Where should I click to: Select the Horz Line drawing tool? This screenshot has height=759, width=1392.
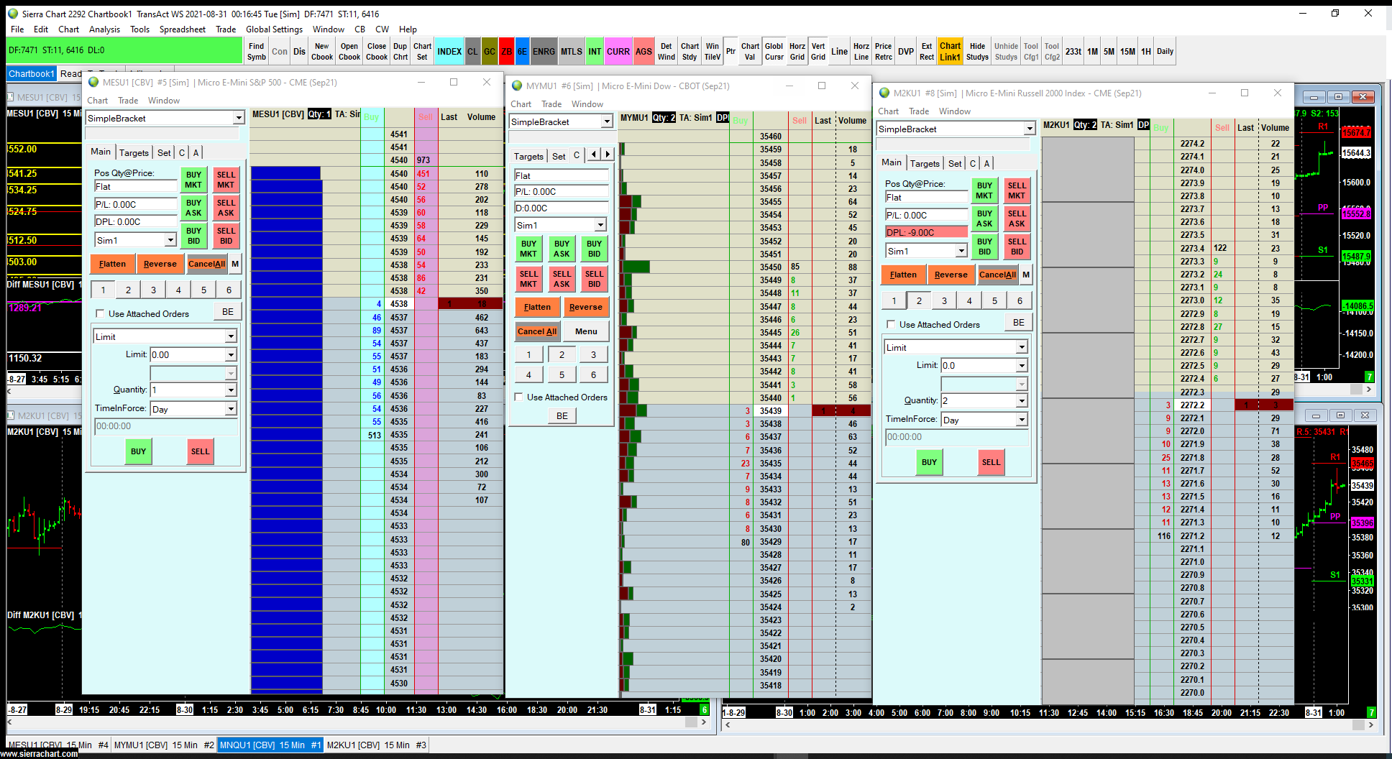(x=861, y=51)
